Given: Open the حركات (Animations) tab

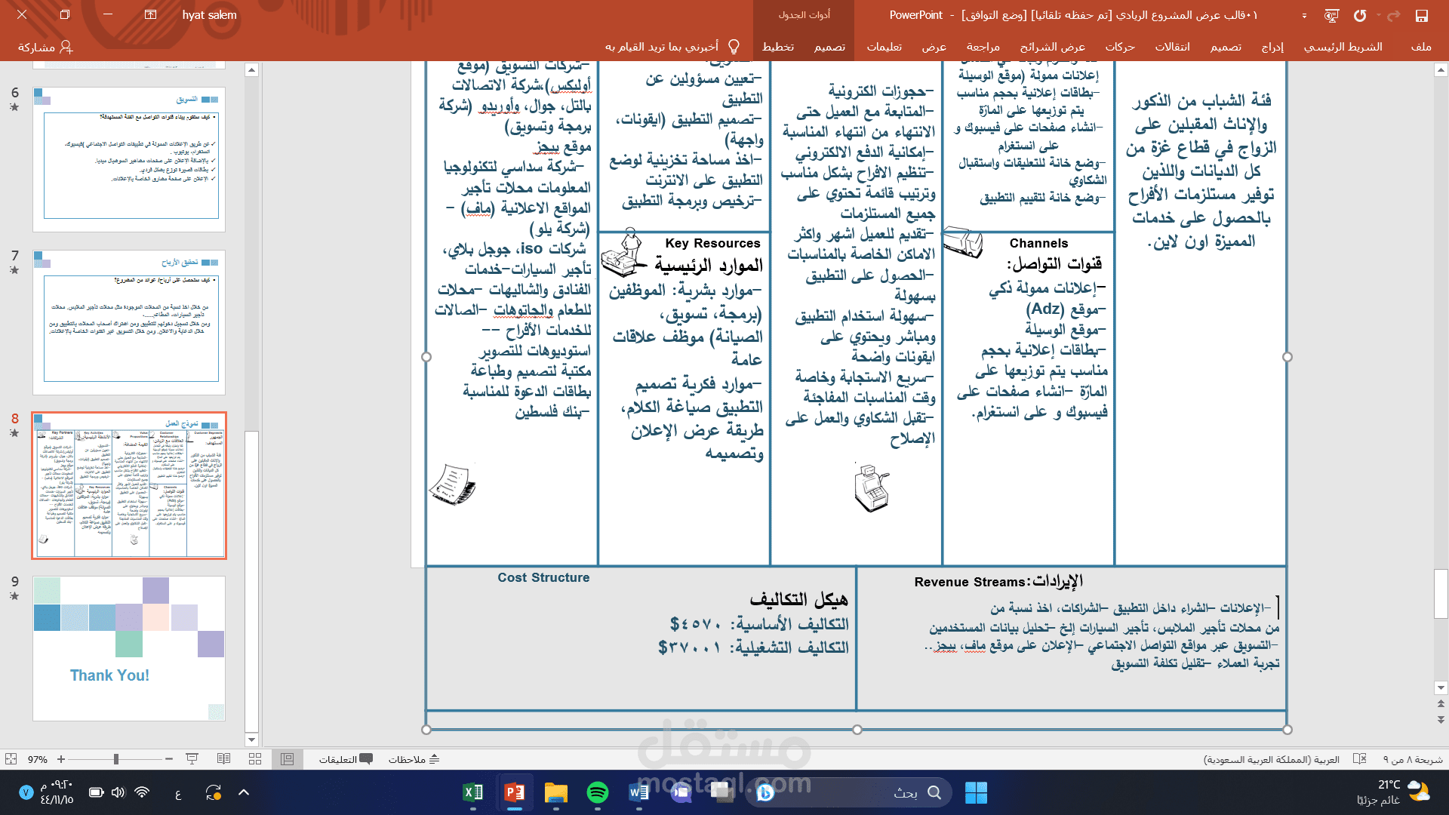Looking at the screenshot, I should (x=1120, y=47).
